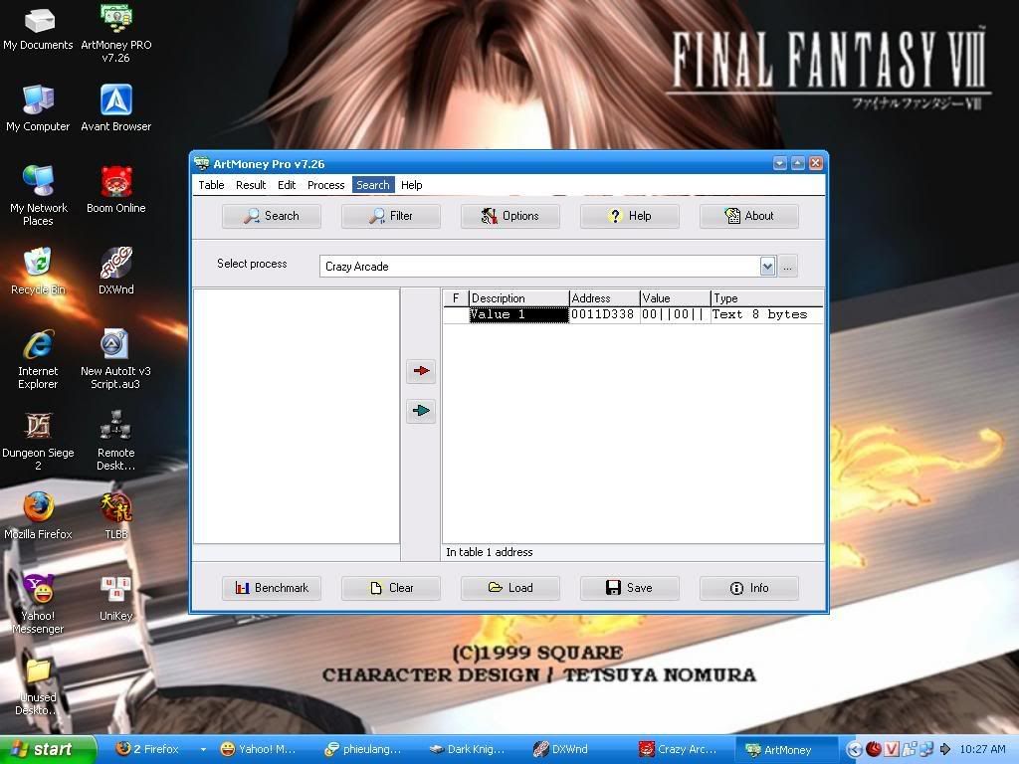This screenshot has width=1019, height=764.
Task: Click the Windows start button
Action: (48, 750)
